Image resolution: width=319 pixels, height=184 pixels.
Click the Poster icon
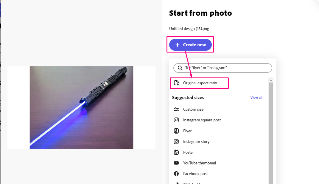176,152
